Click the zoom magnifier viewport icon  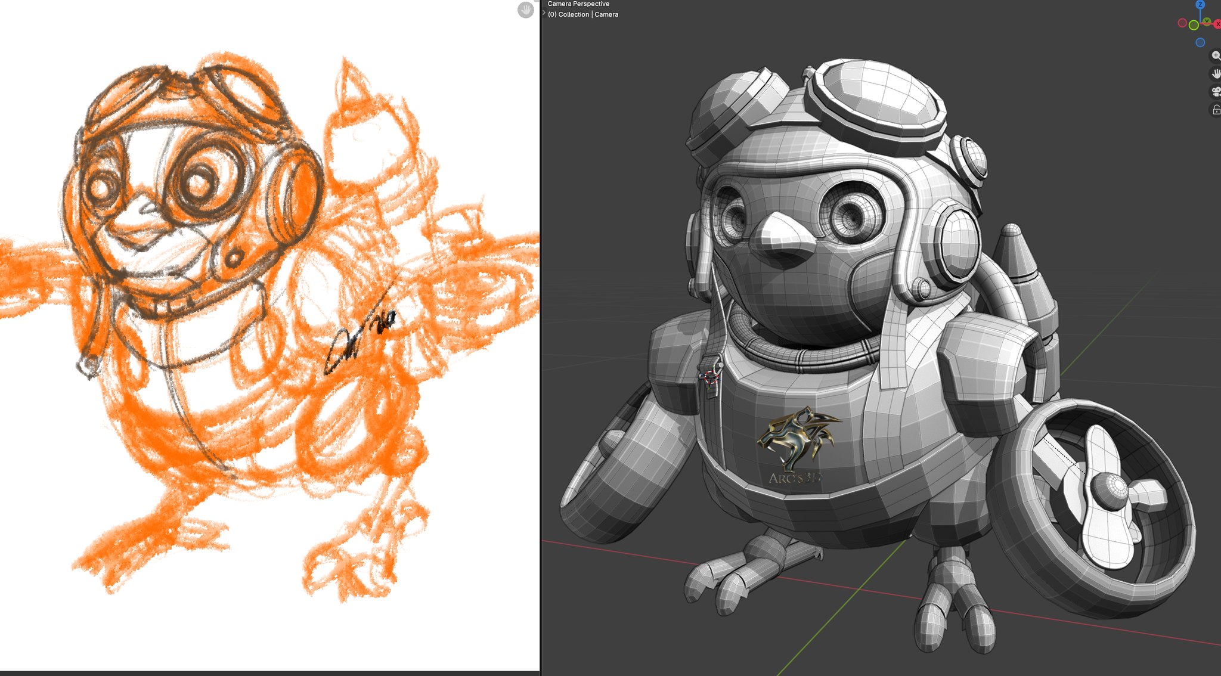[1216, 55]
